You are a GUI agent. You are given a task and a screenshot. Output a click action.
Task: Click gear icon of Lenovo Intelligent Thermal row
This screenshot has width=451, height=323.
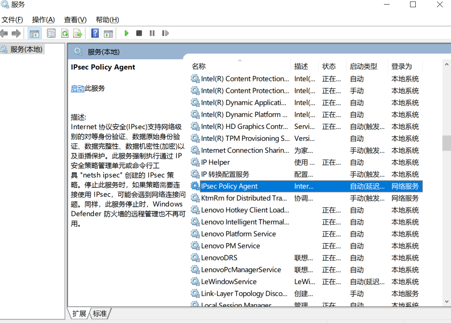click(195, 222)
